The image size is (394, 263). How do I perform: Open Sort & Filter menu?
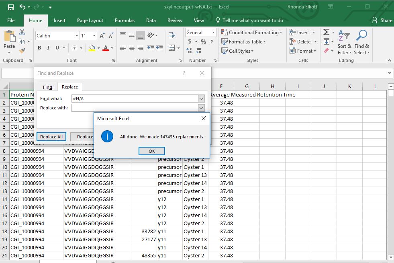tap(344, 43)
